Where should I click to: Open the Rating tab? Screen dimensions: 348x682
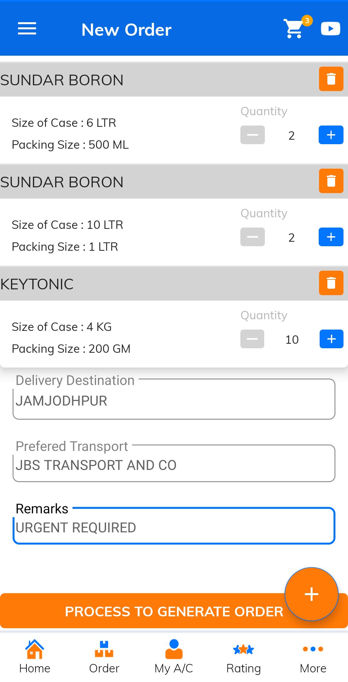(x=244, y=657)
